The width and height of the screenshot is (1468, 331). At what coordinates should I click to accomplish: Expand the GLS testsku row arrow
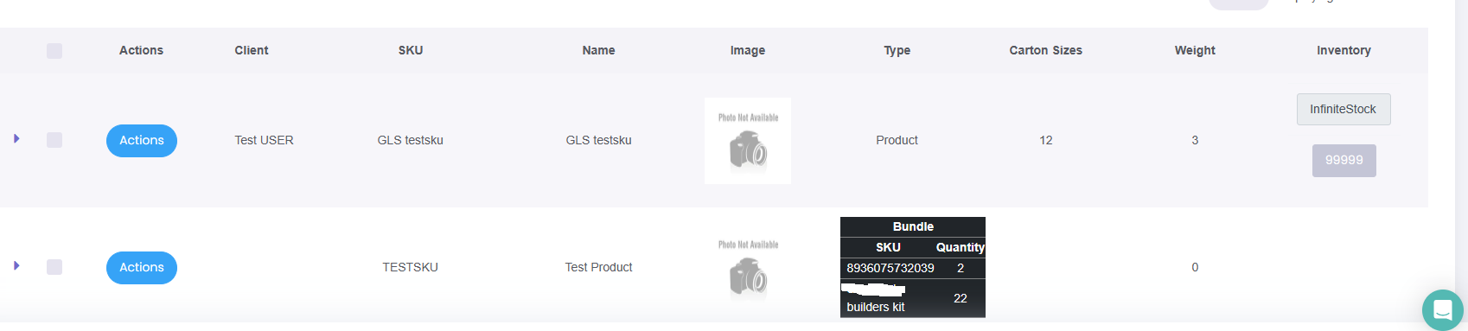[x=16, y=138]
